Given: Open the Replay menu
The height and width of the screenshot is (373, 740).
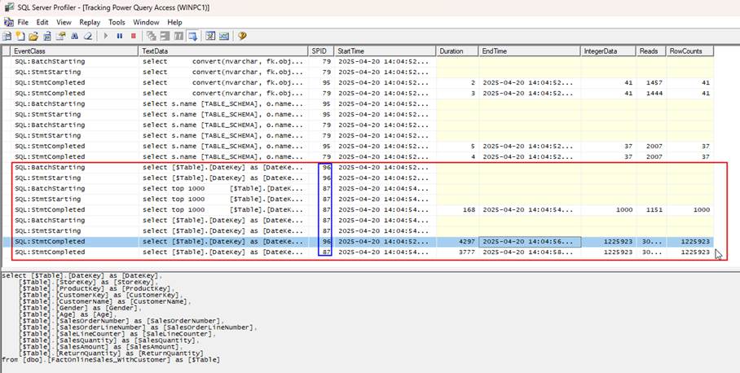Looking at the screenshot, I should click(90, 22).
